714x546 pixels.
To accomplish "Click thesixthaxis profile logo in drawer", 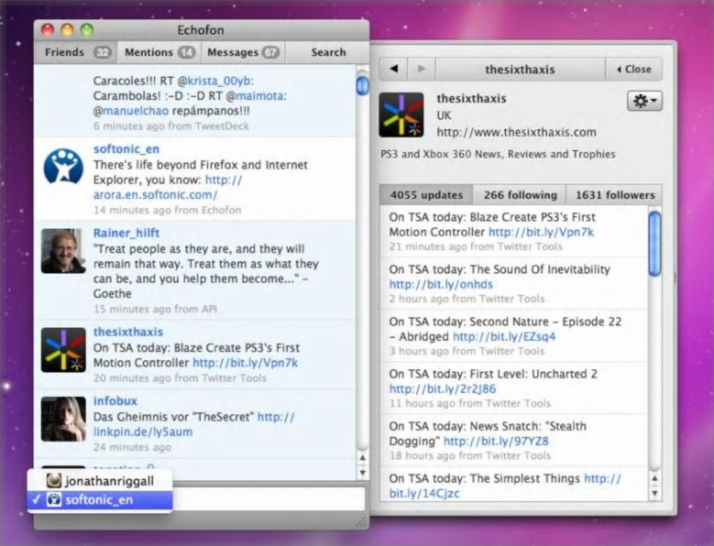I will 401,115.
